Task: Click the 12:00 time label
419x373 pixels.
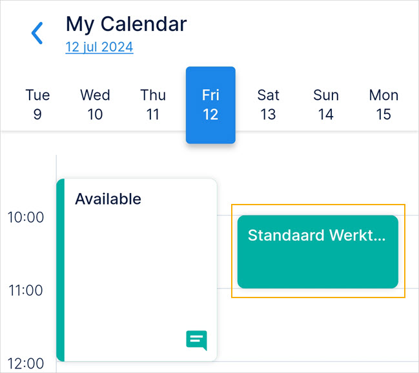Action: click(x=26, y=364)
